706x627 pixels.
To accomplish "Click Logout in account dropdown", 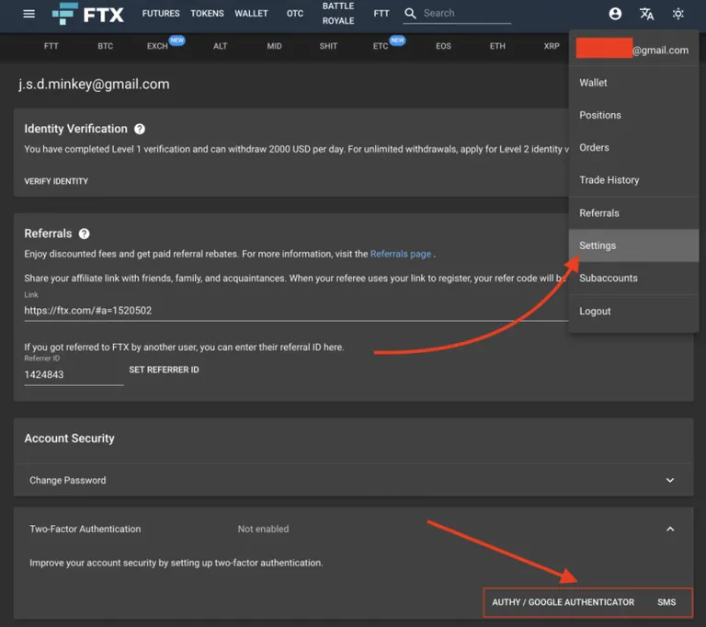I will (x=633, y=312).
